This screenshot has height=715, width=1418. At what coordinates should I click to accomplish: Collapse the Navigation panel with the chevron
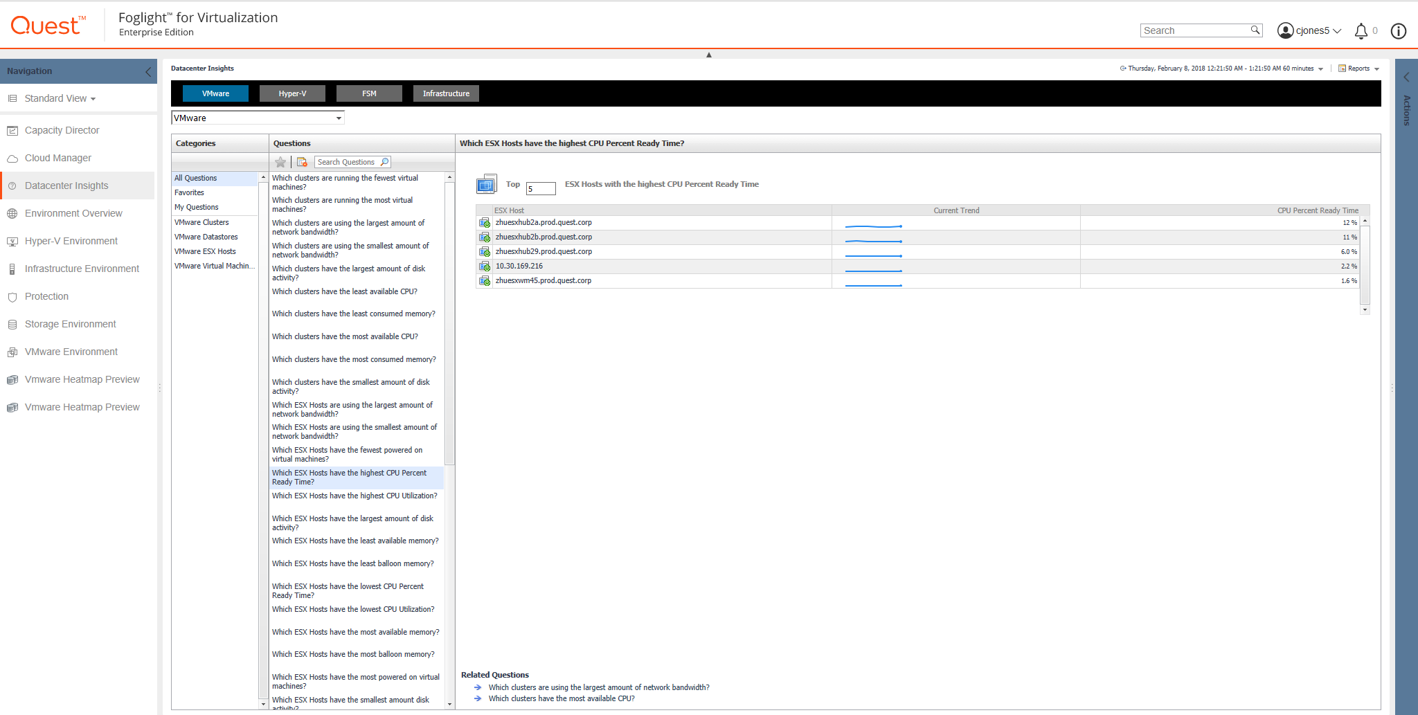pyautogui.click(x=148, y=71)
